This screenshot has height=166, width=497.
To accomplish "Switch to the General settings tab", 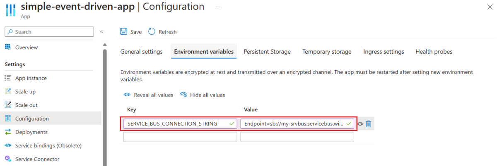I will tap(141, 52).
